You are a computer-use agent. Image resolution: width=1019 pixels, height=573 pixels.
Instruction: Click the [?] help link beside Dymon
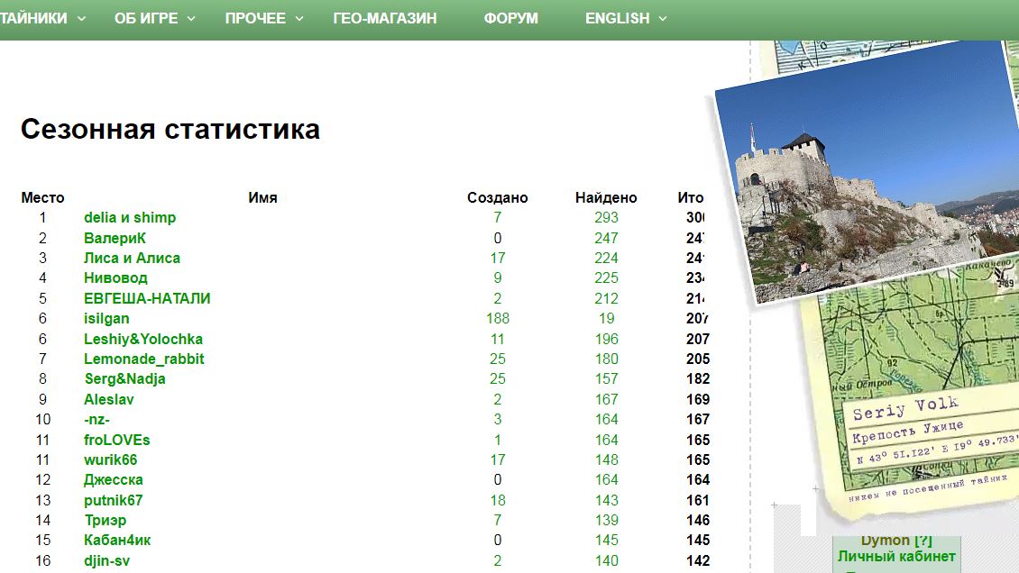coord(923,541)
